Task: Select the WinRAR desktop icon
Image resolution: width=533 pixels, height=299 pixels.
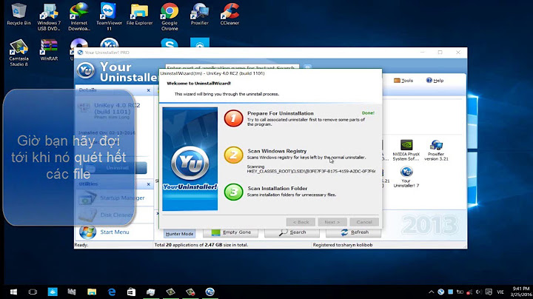Action: point(49,50)
